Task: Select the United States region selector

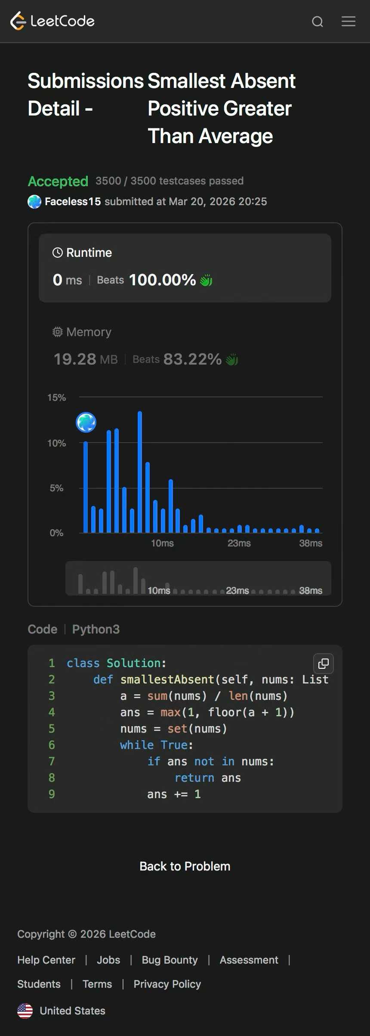Action: pos(72,1011)
